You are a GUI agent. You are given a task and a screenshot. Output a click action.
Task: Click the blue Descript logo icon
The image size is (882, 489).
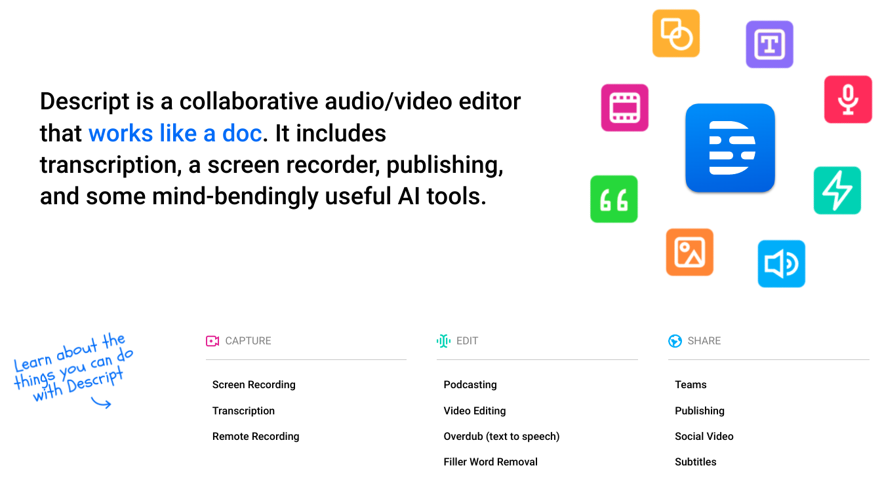[731, 148]
